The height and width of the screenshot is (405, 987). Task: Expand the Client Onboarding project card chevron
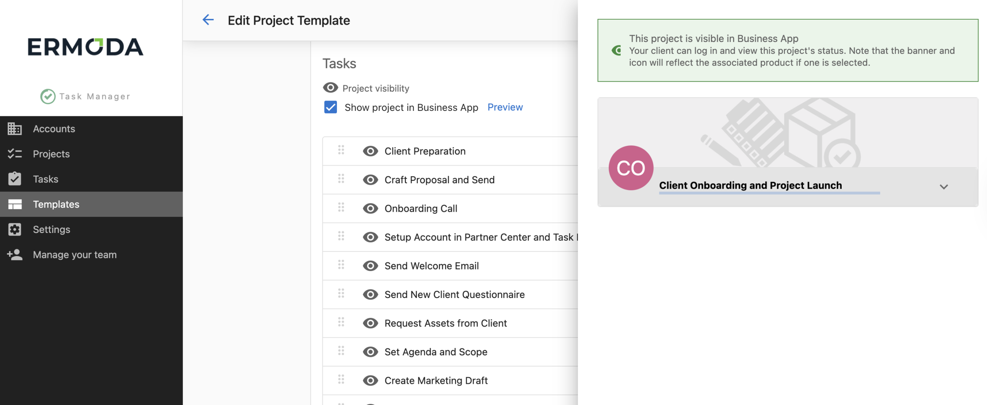point(943,187)
